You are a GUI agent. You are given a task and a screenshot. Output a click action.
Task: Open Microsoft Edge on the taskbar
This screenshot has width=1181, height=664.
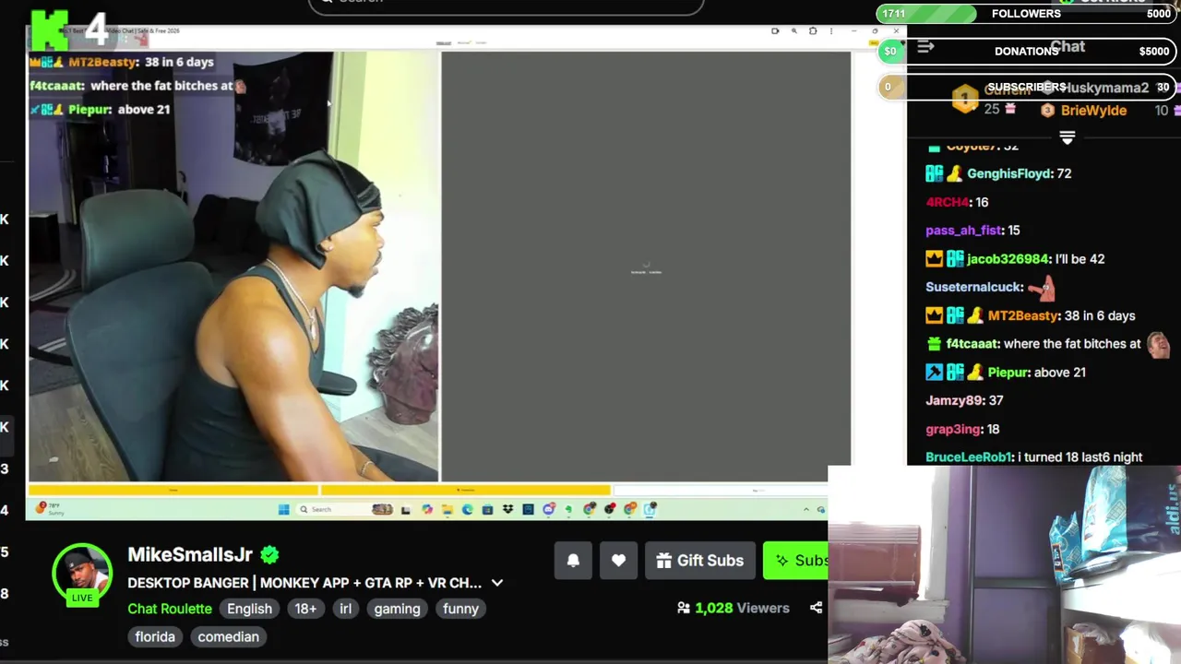pyautogui.click(x=468, y=509)
